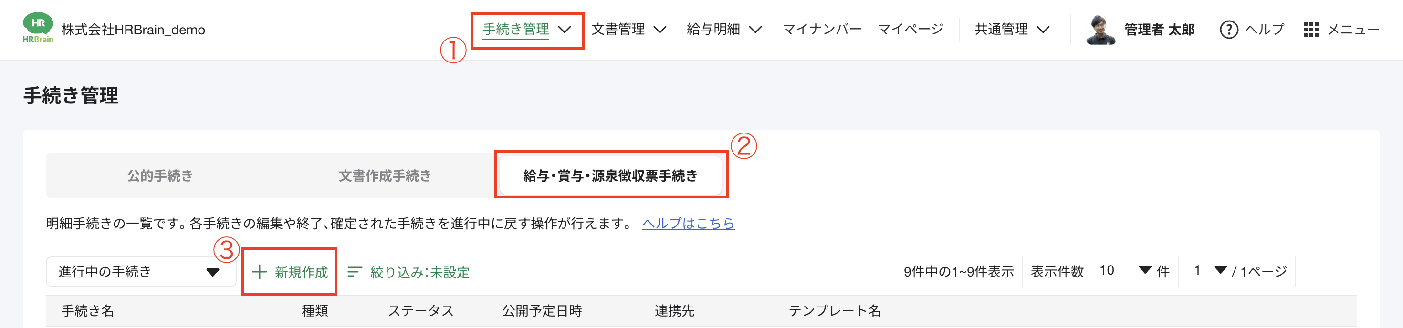
Task: Open help via the question mark icon
Action: click(x=1230, y=30)
